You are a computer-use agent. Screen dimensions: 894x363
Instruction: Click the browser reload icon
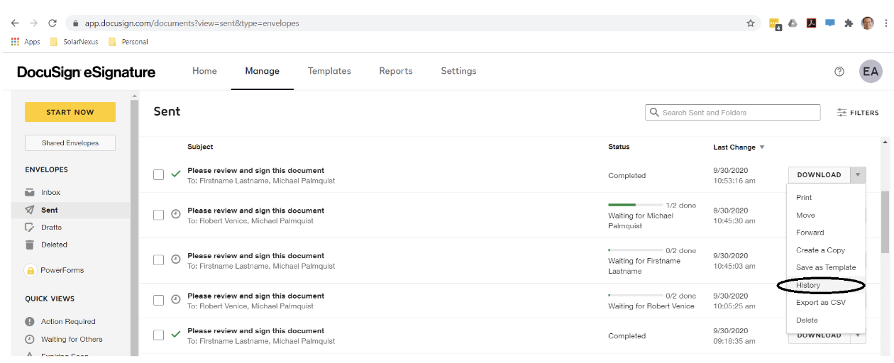pos(53,23)
